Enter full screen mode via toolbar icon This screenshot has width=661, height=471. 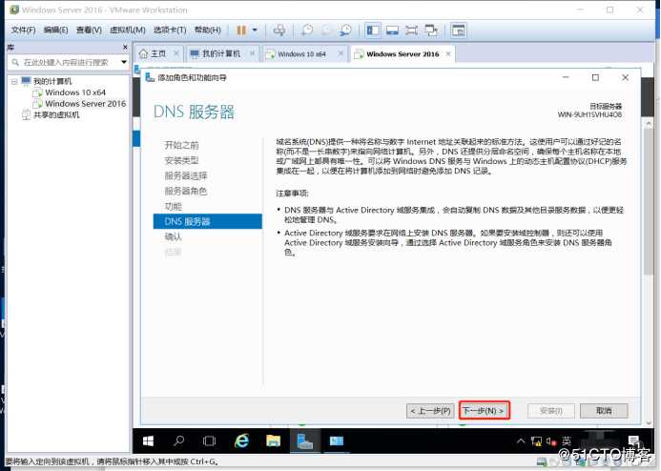point(411,31)
